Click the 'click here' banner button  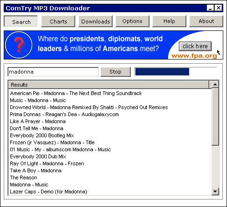point(195,46)
